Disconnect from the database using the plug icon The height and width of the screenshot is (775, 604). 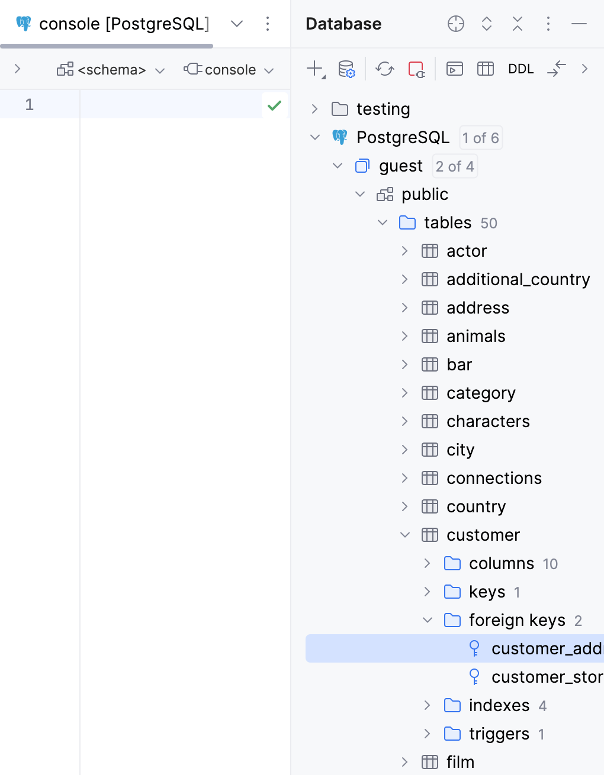click(416, 69)
